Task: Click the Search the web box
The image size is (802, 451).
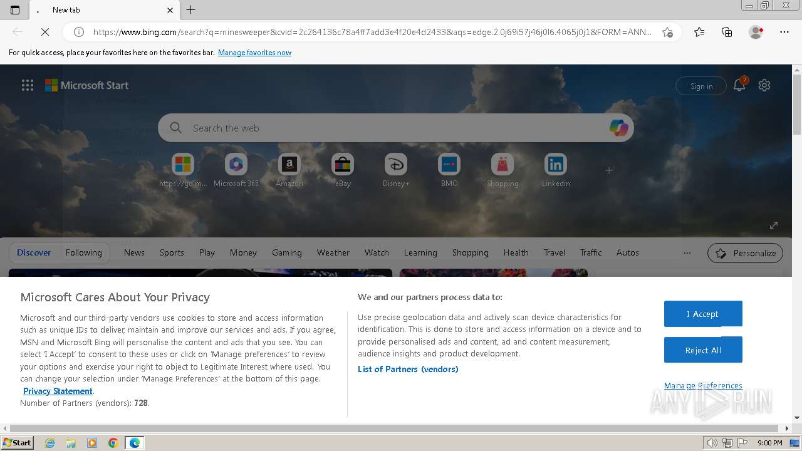Action: 396,128
